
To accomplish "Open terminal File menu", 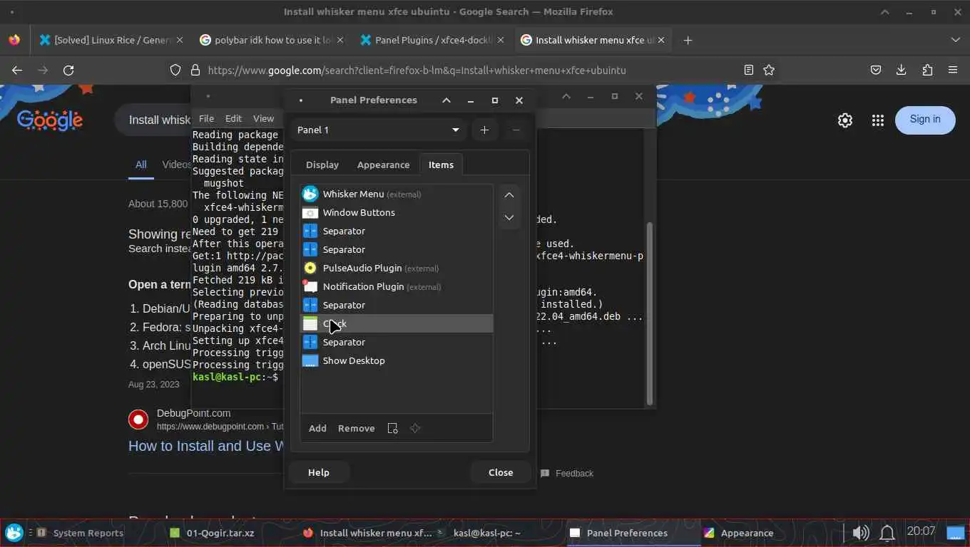I will tap(206, 118).
